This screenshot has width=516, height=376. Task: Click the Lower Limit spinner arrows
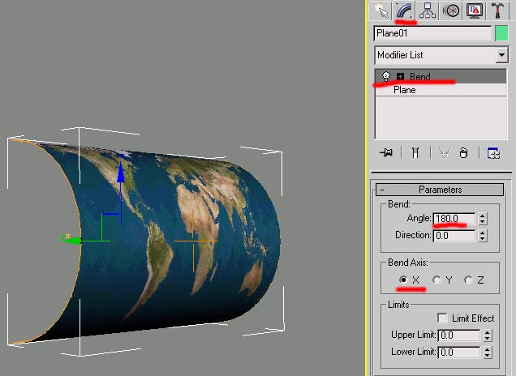click(488, 352)
